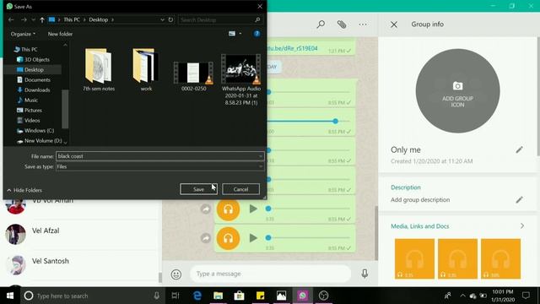Viewport: 540px width, 304px height.
Task: Click the Search Desktop field
Action: tap(221, 19)
